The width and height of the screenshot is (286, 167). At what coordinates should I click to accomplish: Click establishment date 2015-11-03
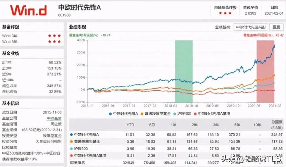pyautogui.click(x=52, y=112)
